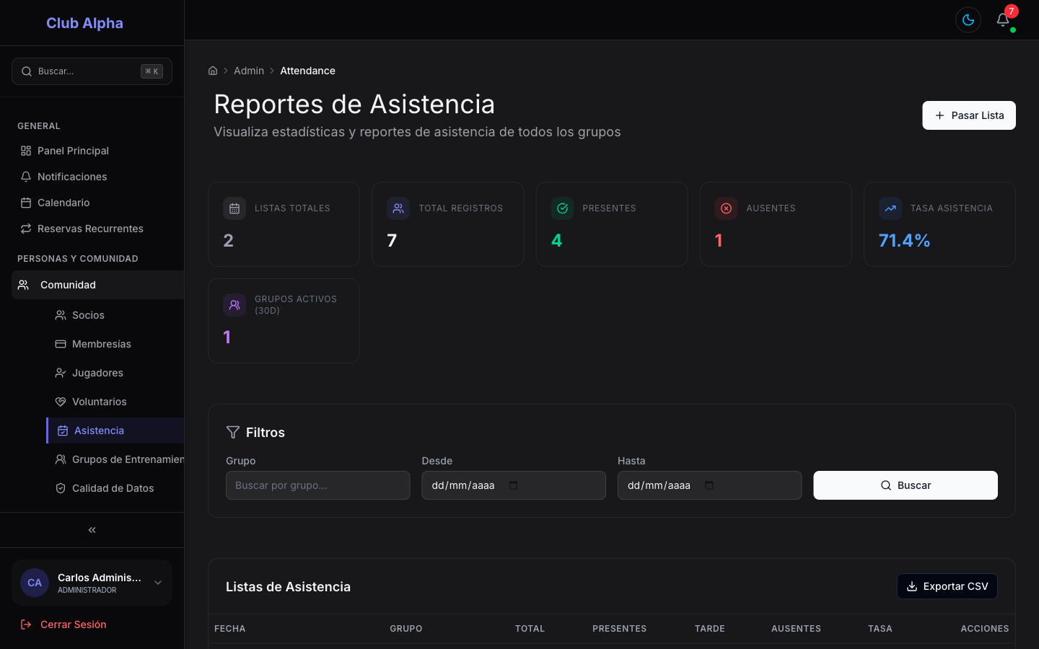Click the Asistencia calendar-check icon
Image resolution: width=1039 pixels, height=649 pixels.
(x=63, y=431)
